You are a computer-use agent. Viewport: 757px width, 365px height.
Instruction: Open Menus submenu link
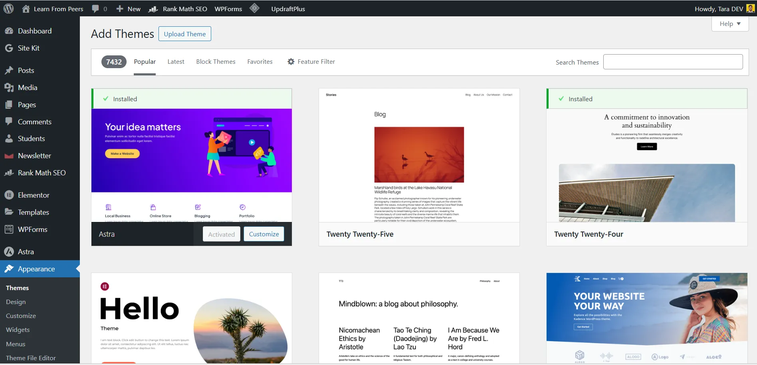point(16,344)
